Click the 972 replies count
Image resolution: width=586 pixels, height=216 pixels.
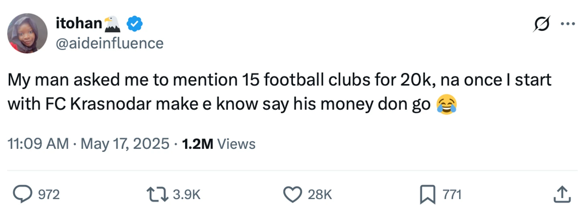pos(49,195)
